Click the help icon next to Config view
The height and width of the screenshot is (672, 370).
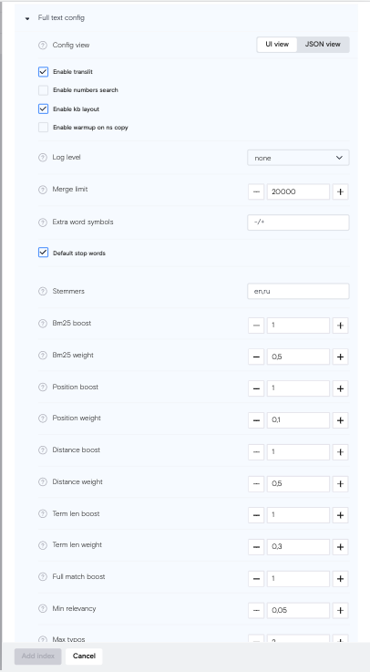point(43,45)
